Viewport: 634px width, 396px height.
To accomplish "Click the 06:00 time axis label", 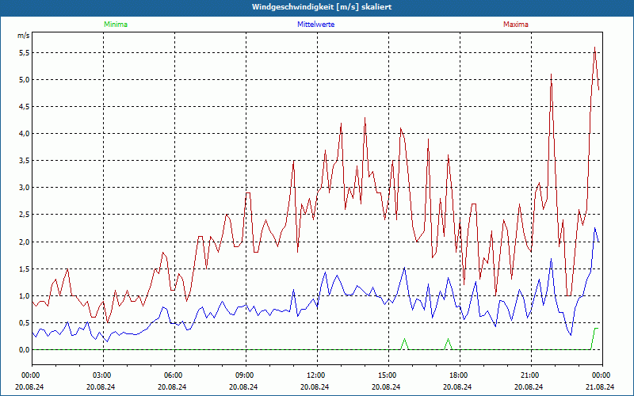I will [x=172, y=375].
